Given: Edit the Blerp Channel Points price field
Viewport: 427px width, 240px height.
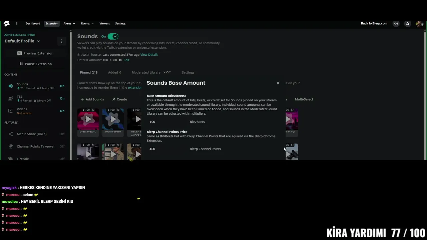Looking at the screenshot, I should tap(167, 149).
